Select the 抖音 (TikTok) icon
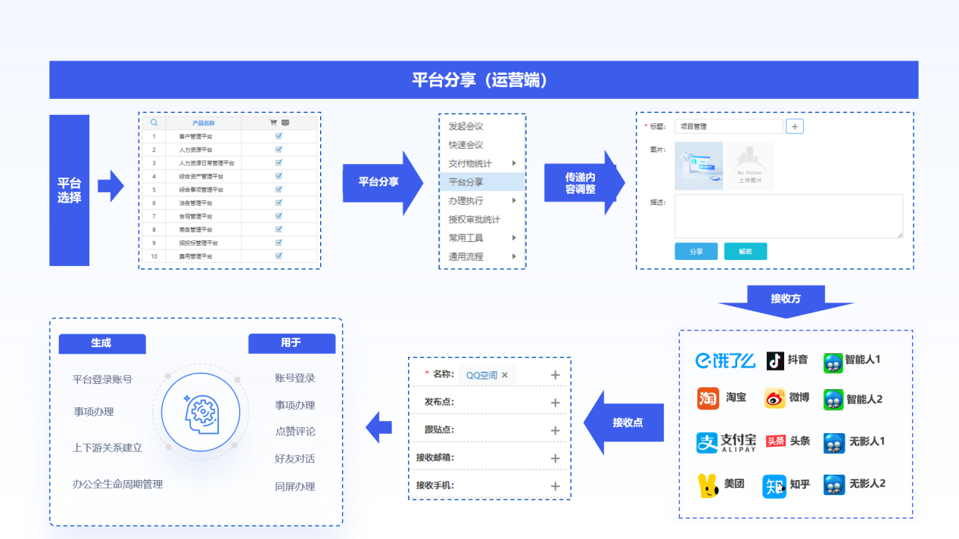Image resolution: width=959 pixels, height=539 pixels. click(775, 361)
